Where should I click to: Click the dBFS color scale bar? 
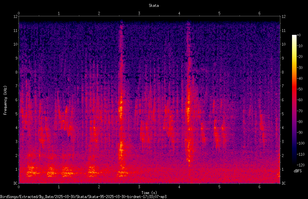click(294, 100)
